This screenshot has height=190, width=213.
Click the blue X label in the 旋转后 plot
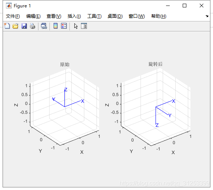(x=173, y=101)
